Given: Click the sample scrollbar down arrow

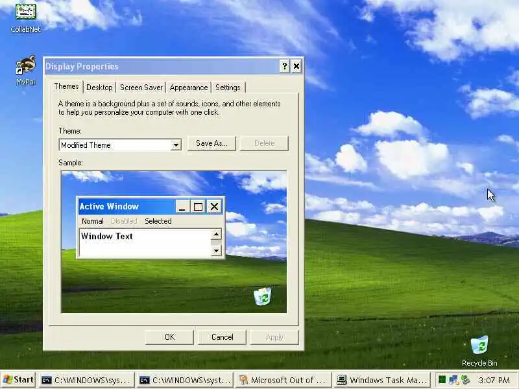Looking at the screenshot, I should pyautogui.click(x=216, y=251).
